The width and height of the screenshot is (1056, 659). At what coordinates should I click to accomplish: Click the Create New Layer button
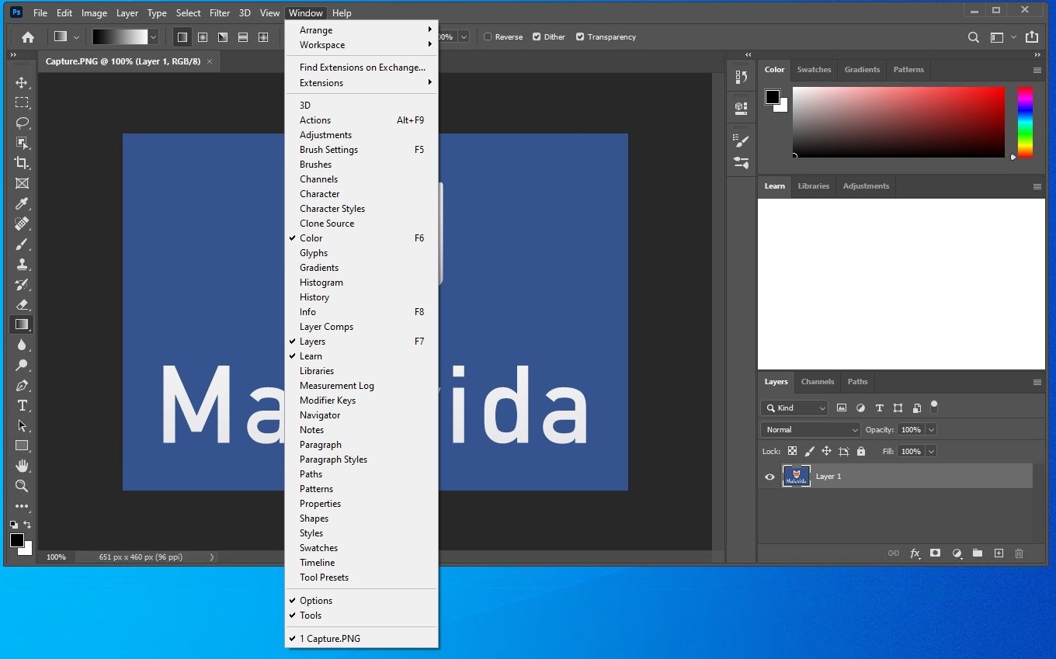point(999,553)
